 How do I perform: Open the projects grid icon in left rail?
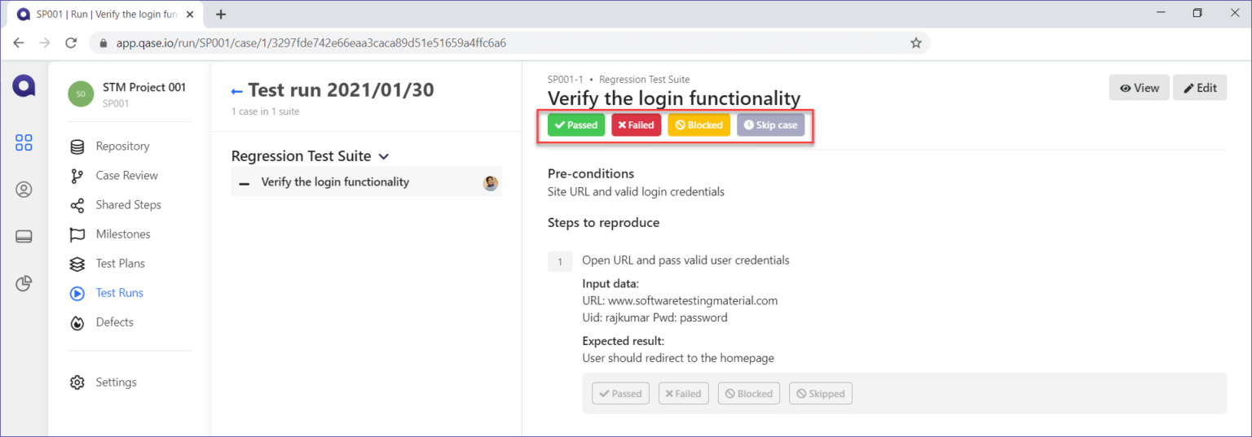(24, 143)
